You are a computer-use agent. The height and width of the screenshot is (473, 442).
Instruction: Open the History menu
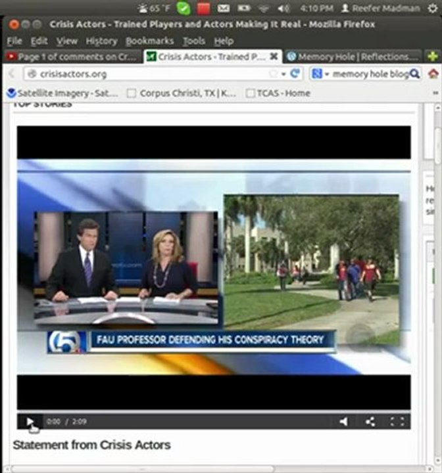coord(101,41)
